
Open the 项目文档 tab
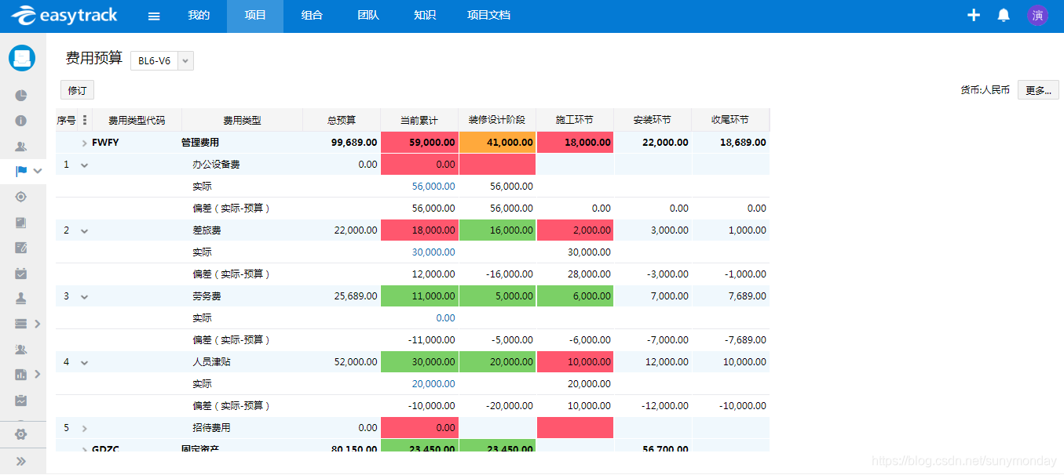(488, 16)
